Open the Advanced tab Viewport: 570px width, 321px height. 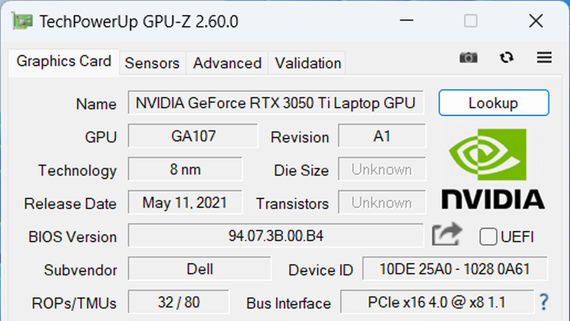pyautogui.click(x=227, y=63)
